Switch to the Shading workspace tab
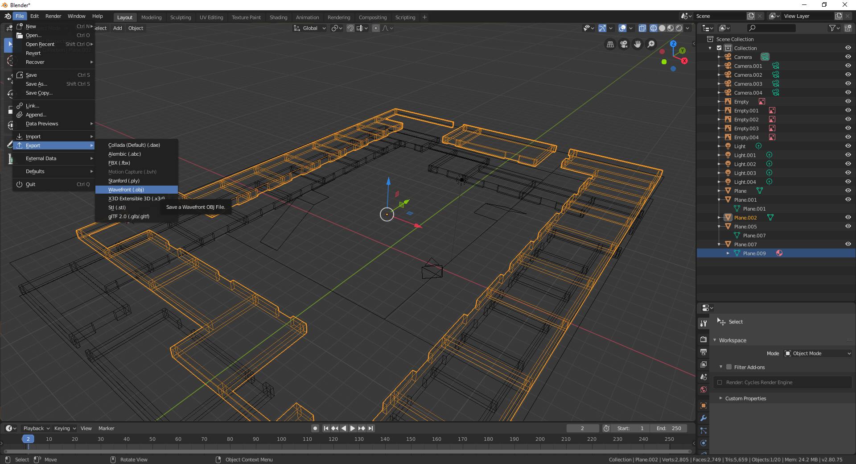The height and width of the screenshot is (464, 856). (278, 17)
